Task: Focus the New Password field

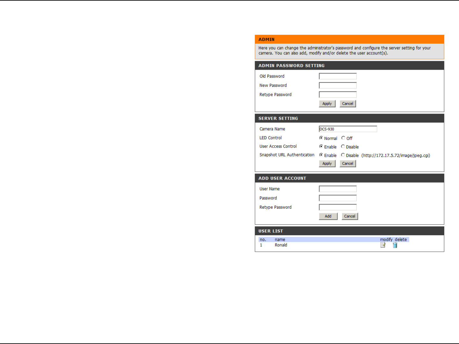Action: tap(338, 86)
